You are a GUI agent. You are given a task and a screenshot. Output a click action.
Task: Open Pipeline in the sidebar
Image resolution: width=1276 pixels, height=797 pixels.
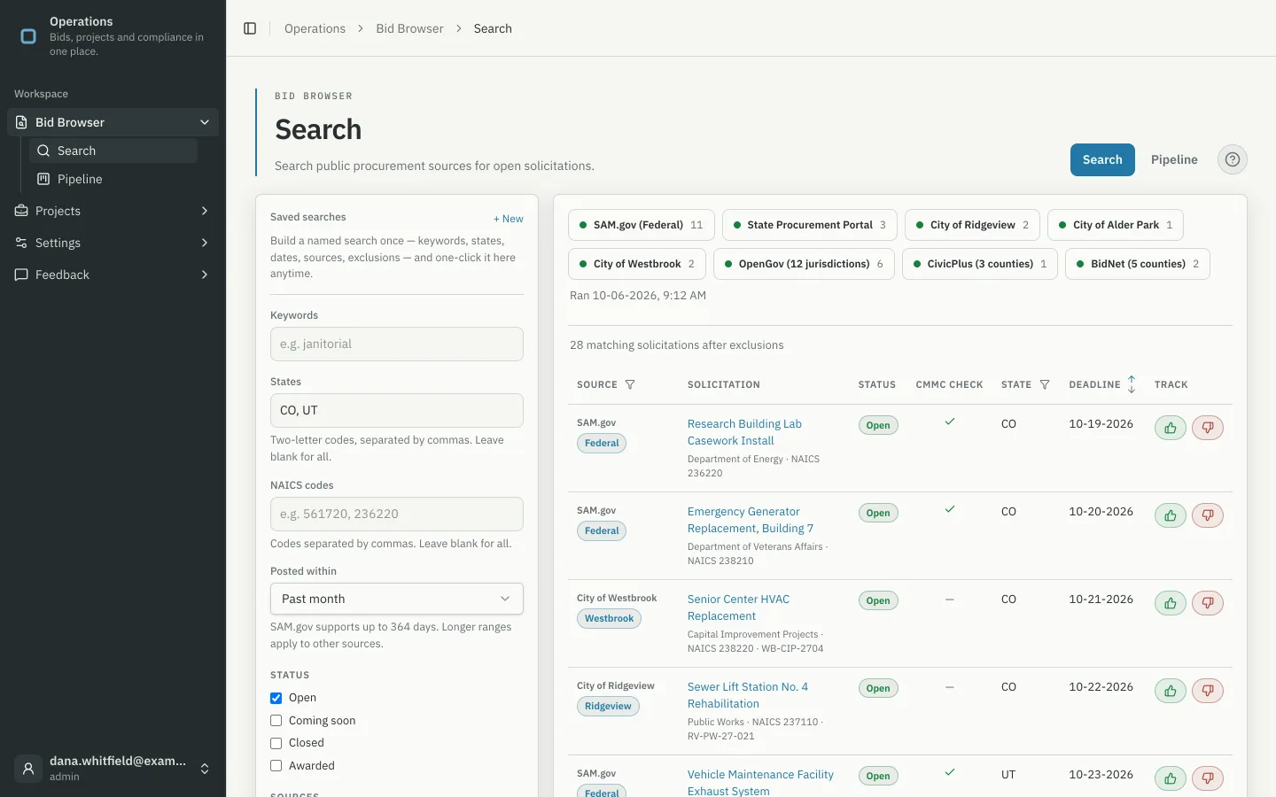[x=113, y=179]
